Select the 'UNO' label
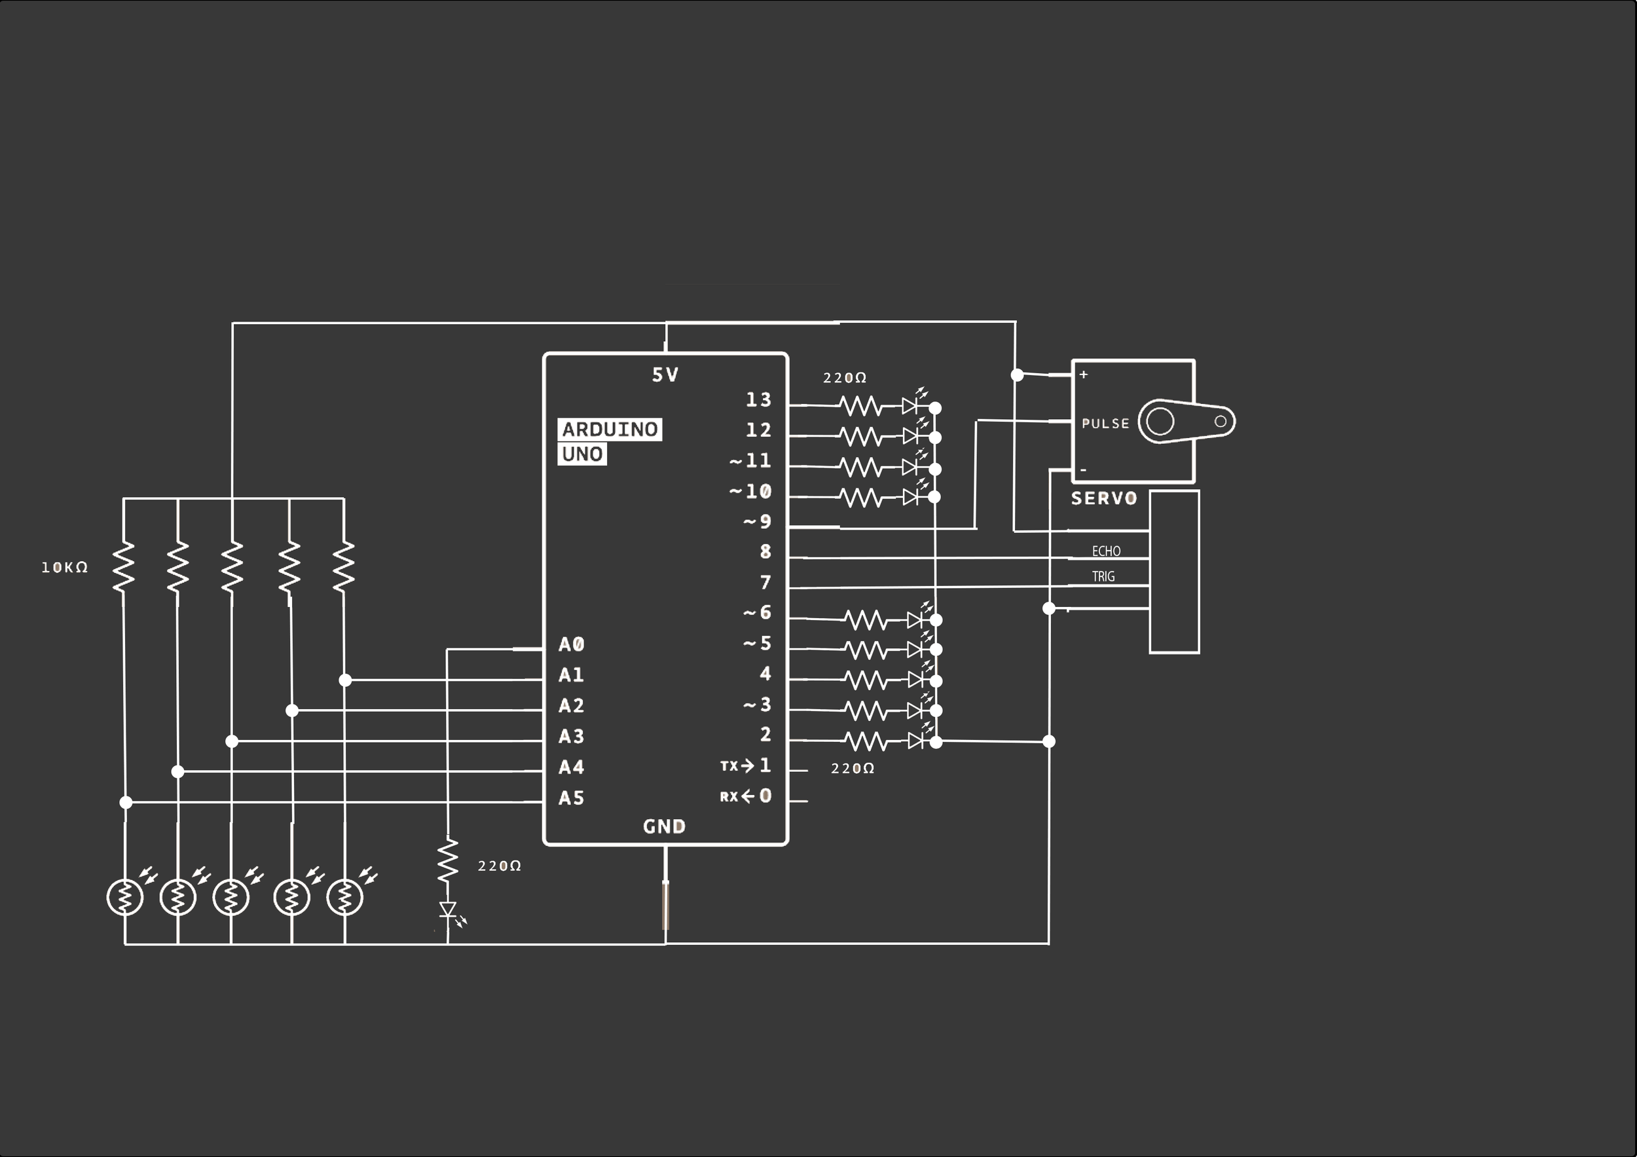The image size is (1637, 1157). 582,454
